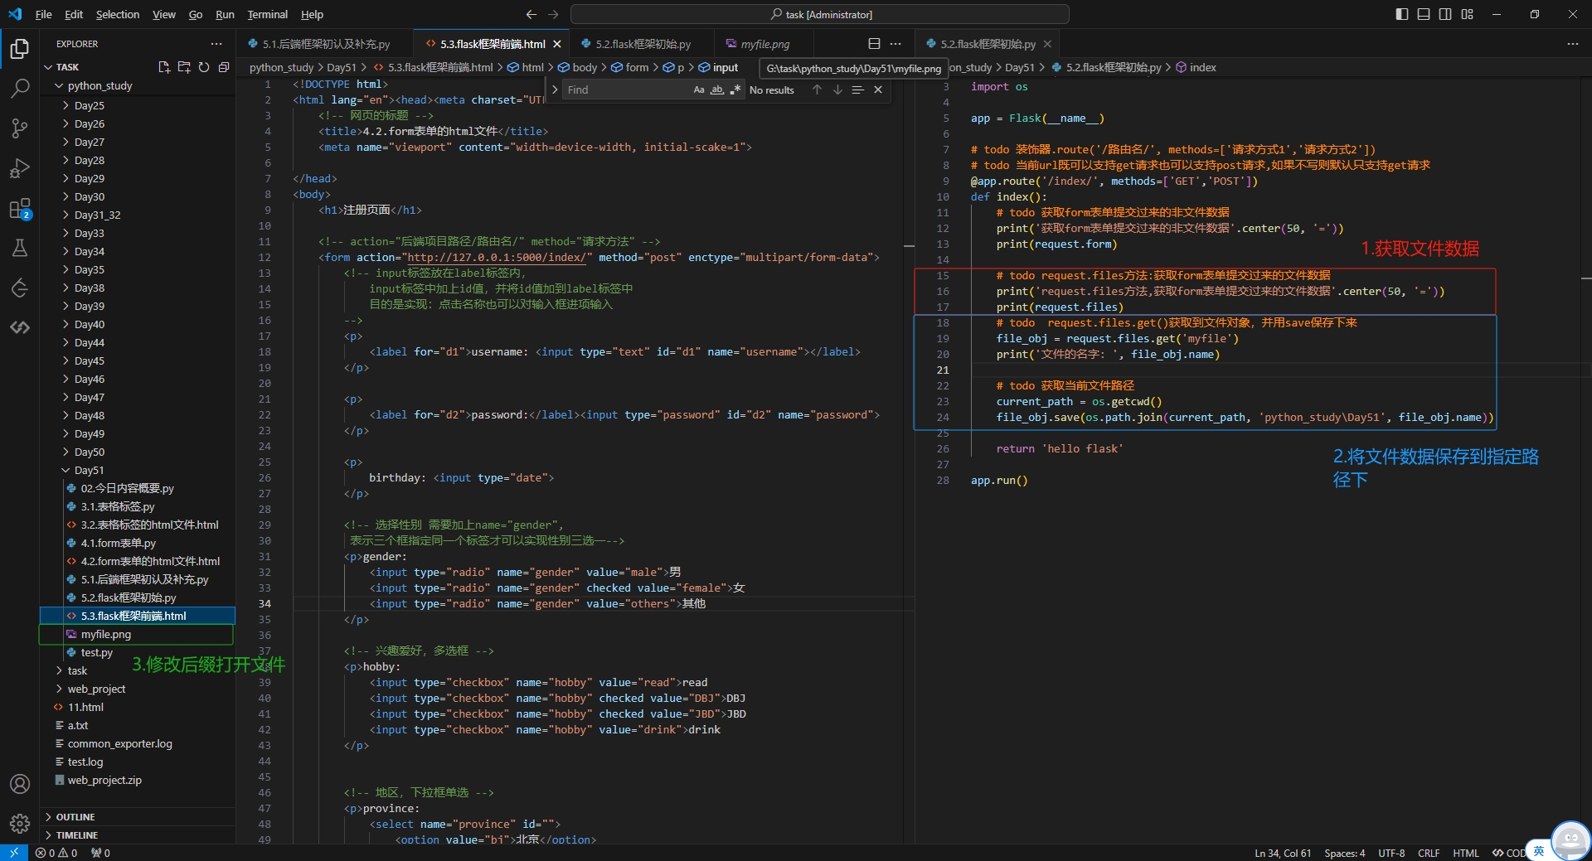Open the Search view in activity bar

tap(20, 88)
